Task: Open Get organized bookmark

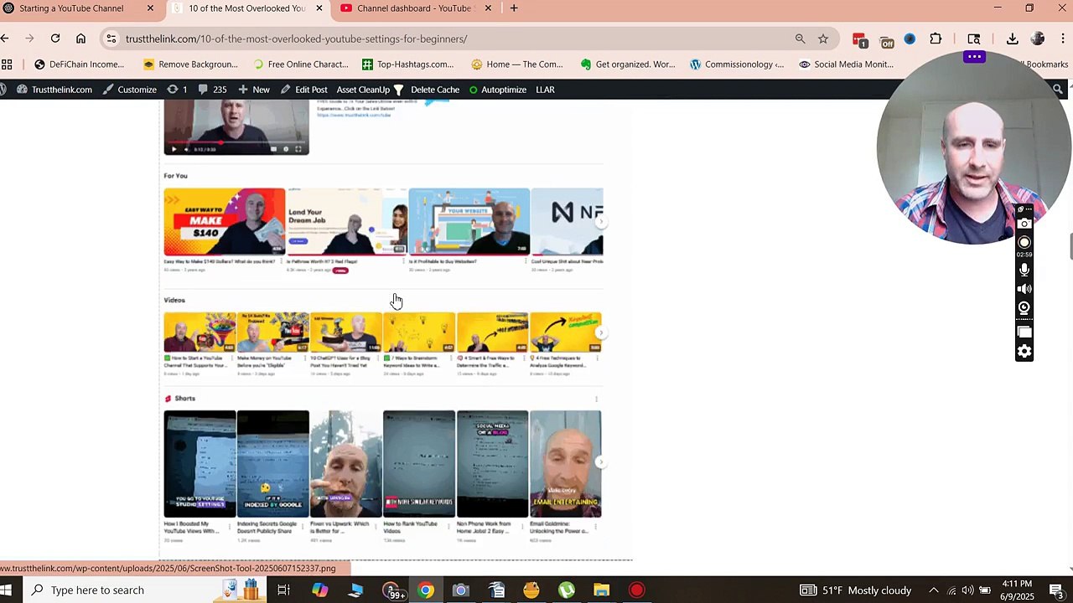Action: [627, 64]
